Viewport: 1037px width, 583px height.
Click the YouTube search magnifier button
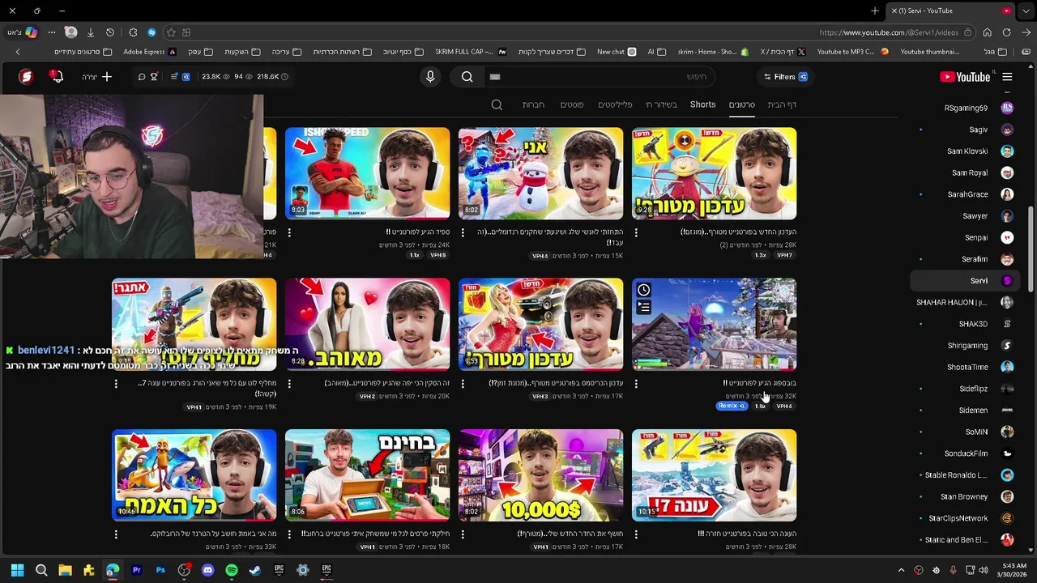(467, 76)
